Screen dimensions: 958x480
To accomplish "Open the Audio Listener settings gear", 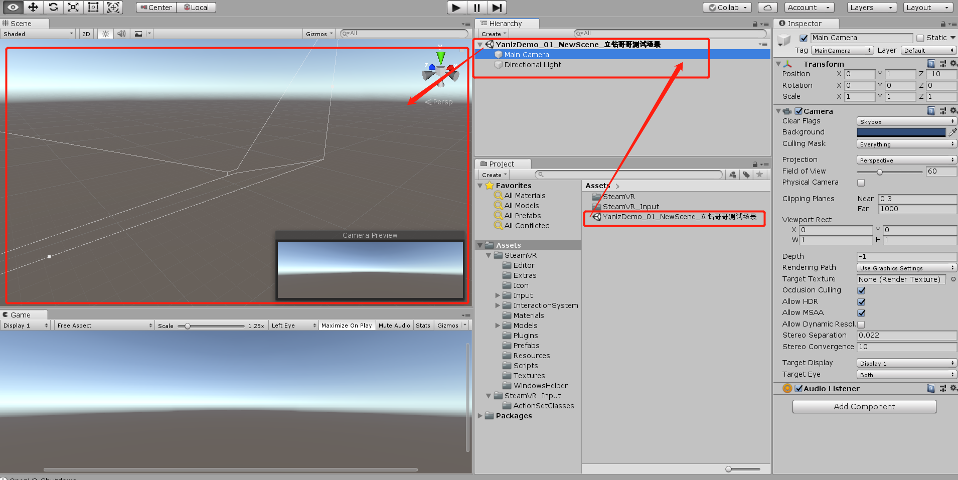I will pos(952,388).
